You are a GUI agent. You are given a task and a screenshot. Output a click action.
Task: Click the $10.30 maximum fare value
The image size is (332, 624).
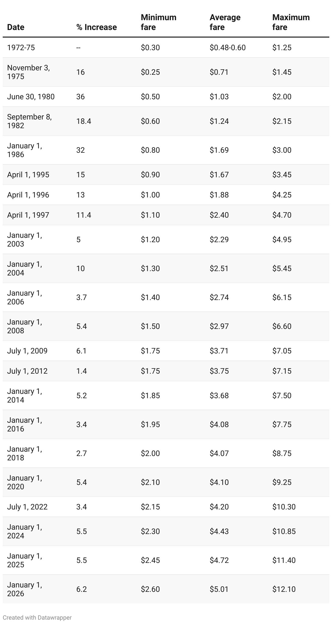coord(284,507)
